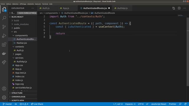Open the Docker view icon
This screenshot has height=106, width=189.
pyautogui.click(x=4, y=53)
